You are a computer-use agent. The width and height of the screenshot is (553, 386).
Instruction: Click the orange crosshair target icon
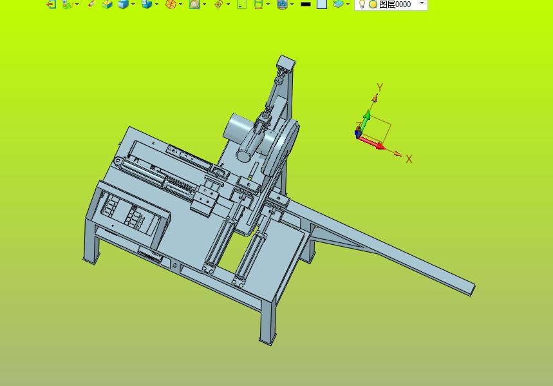218,5
